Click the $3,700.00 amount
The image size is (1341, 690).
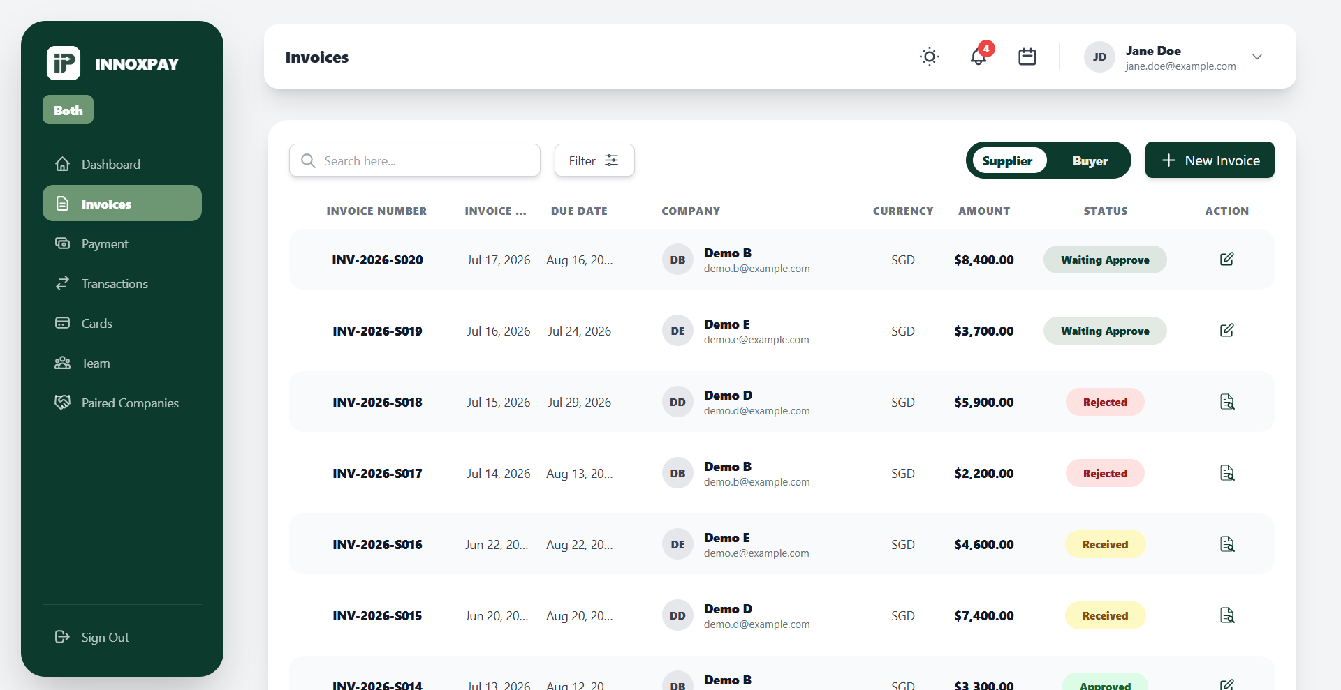click(x=984, y=331)
